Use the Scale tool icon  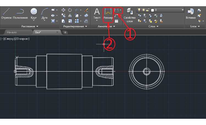(70, 21)
